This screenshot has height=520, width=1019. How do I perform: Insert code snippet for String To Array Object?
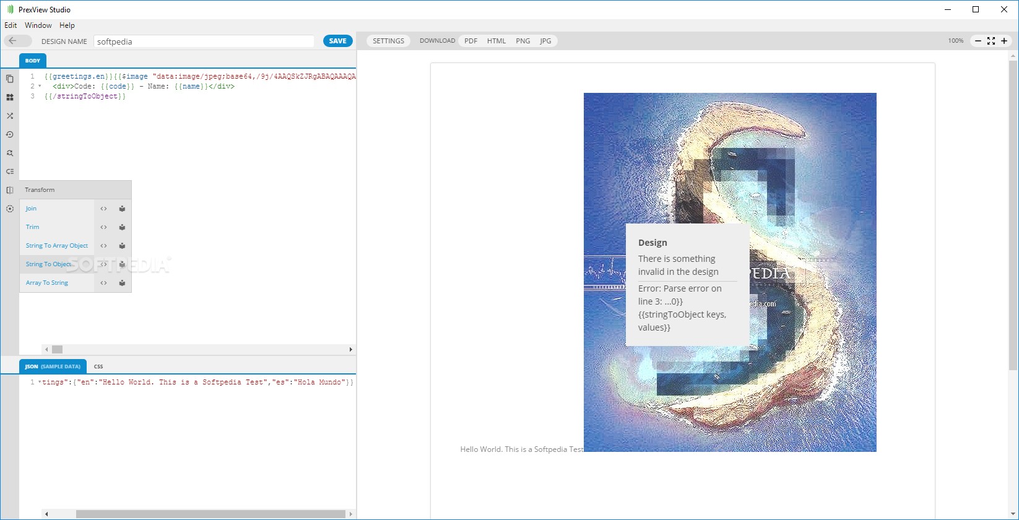[x=103, y=246]
